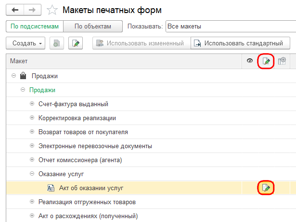Click Использовать стандартный button
Viewport: 296px width, 222px height.
pos(240,43)
